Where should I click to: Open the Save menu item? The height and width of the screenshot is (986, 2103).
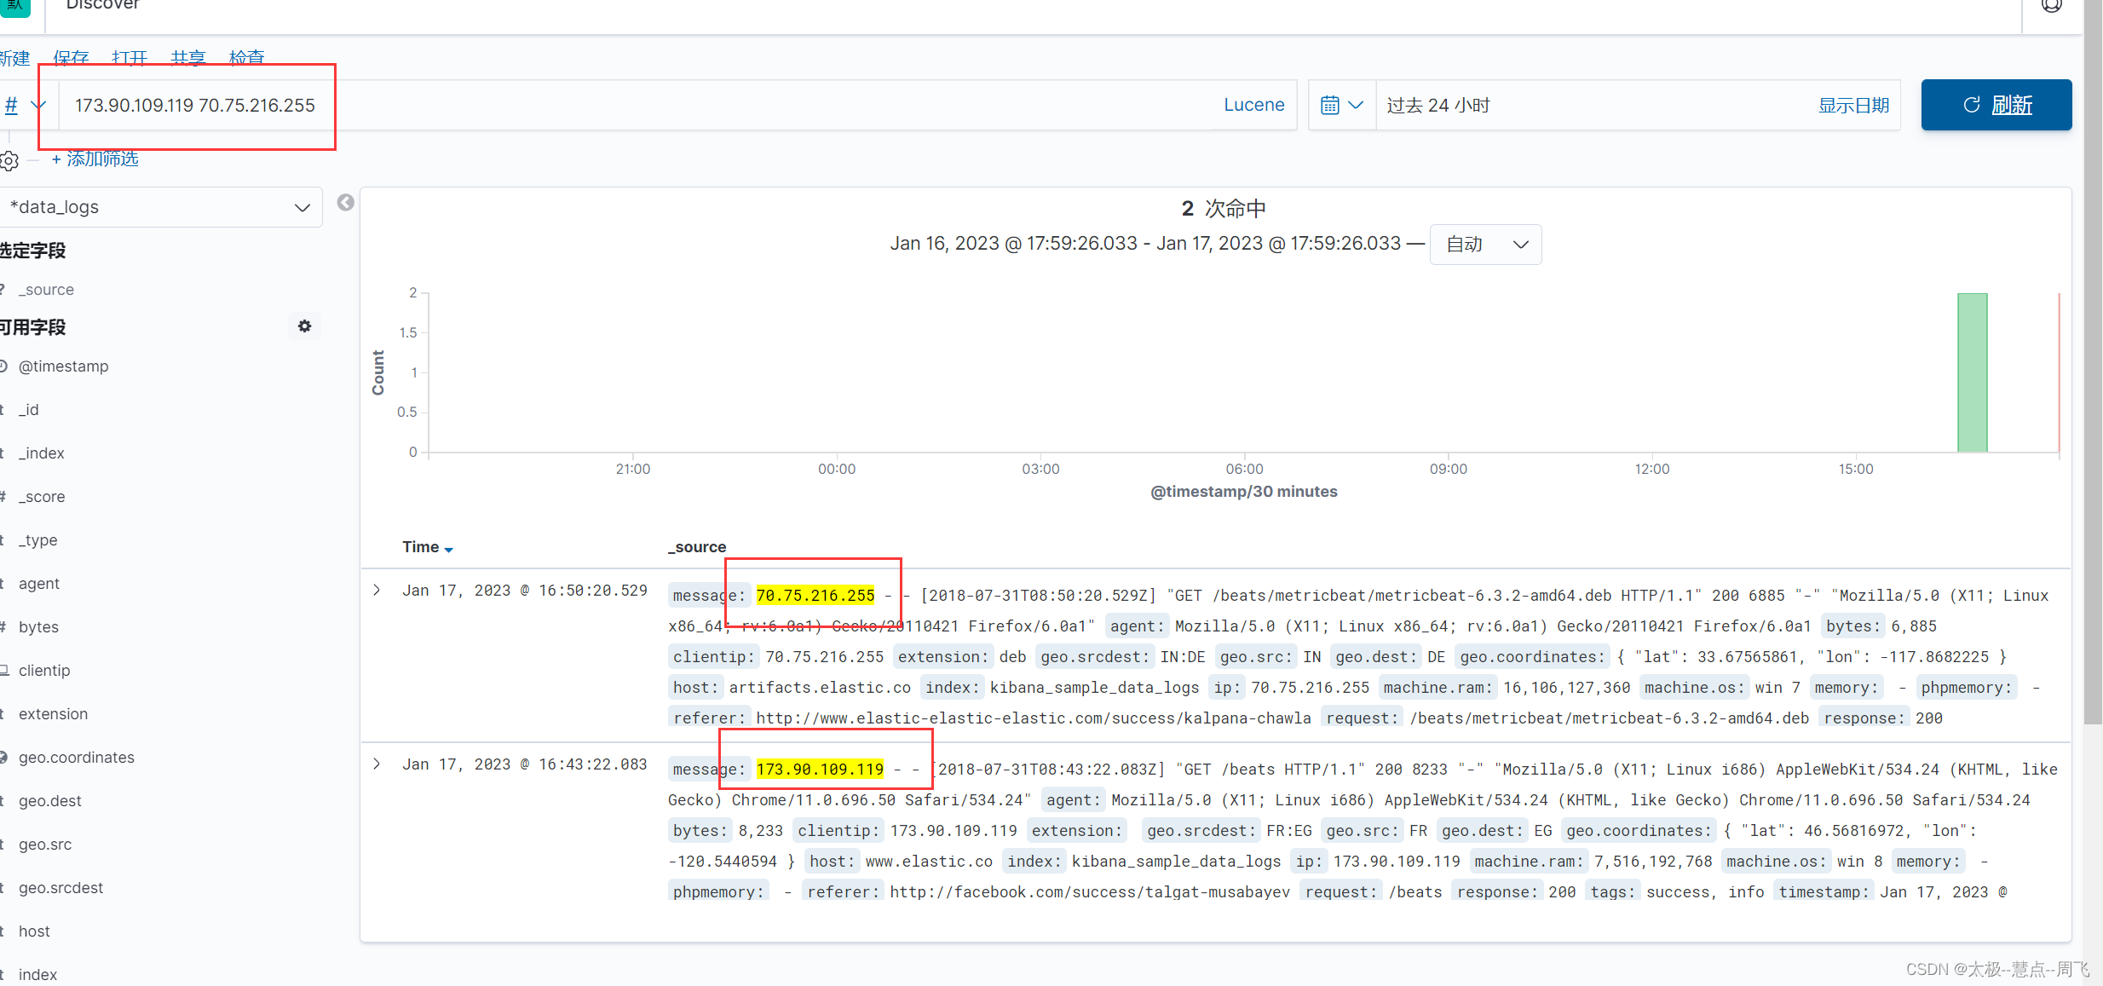tap(71, 57)
